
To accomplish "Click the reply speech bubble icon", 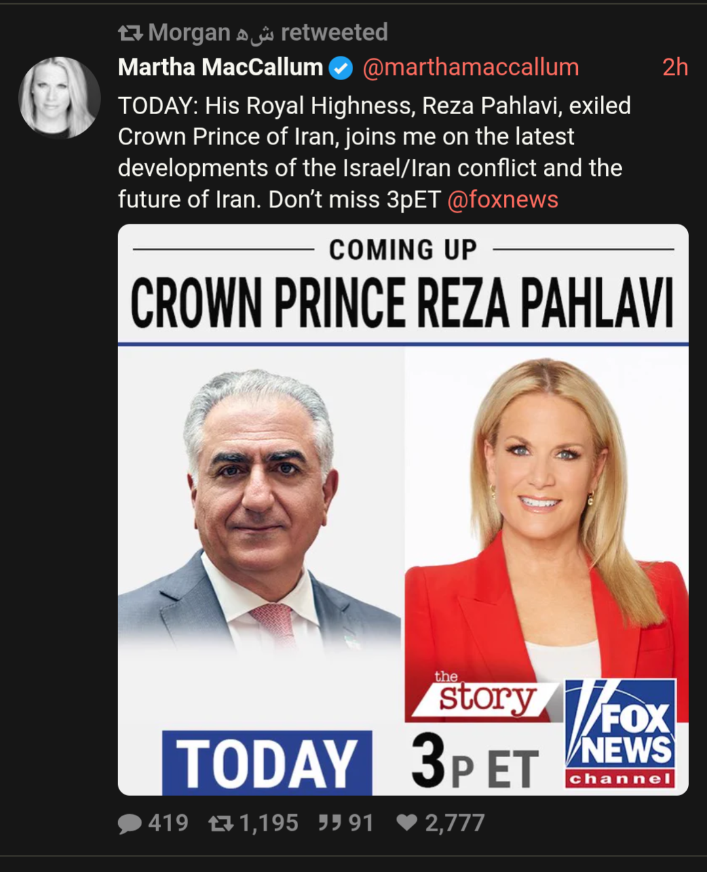I will click(x=130, y=823).
